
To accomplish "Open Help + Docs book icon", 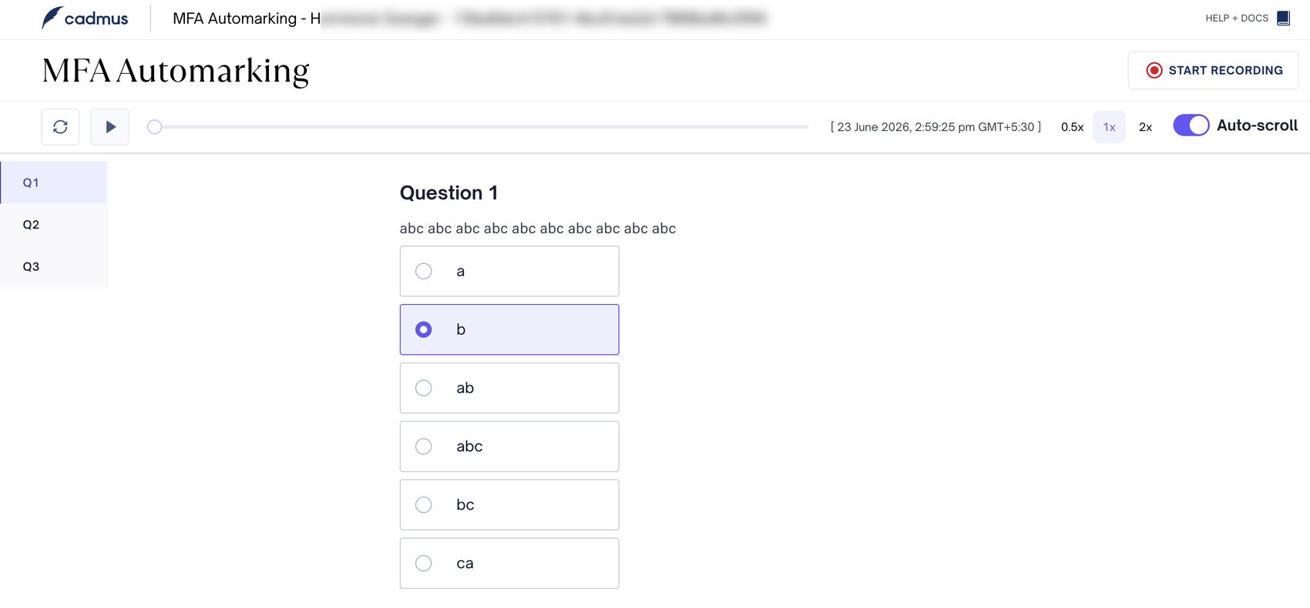I will point(1283,18).
